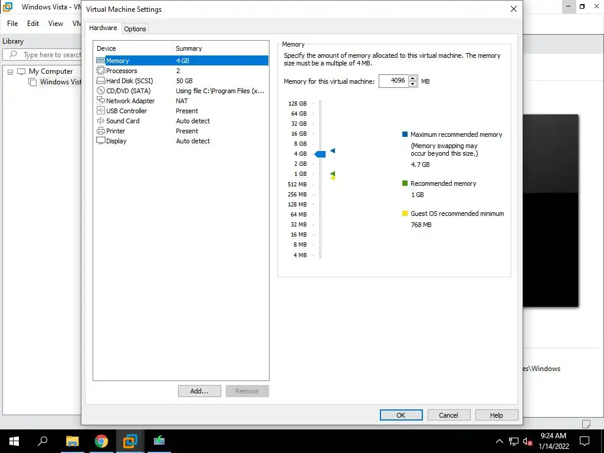Open the notification center
Viewport: 604px width, 453px height.
point(585,441)
